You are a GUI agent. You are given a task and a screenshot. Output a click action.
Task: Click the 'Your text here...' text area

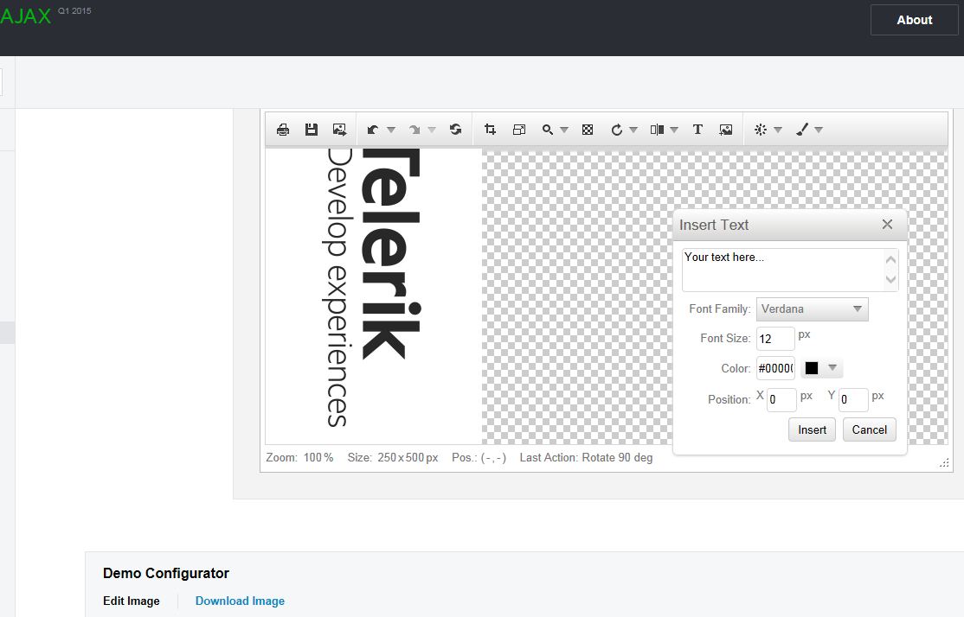coord(790,270)
